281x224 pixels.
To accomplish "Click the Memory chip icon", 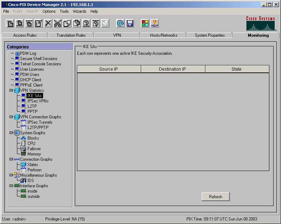I will coord(23,154).
